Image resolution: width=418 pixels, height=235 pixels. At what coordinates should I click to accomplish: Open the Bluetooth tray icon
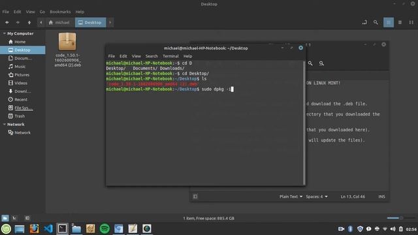coord(350,229)
